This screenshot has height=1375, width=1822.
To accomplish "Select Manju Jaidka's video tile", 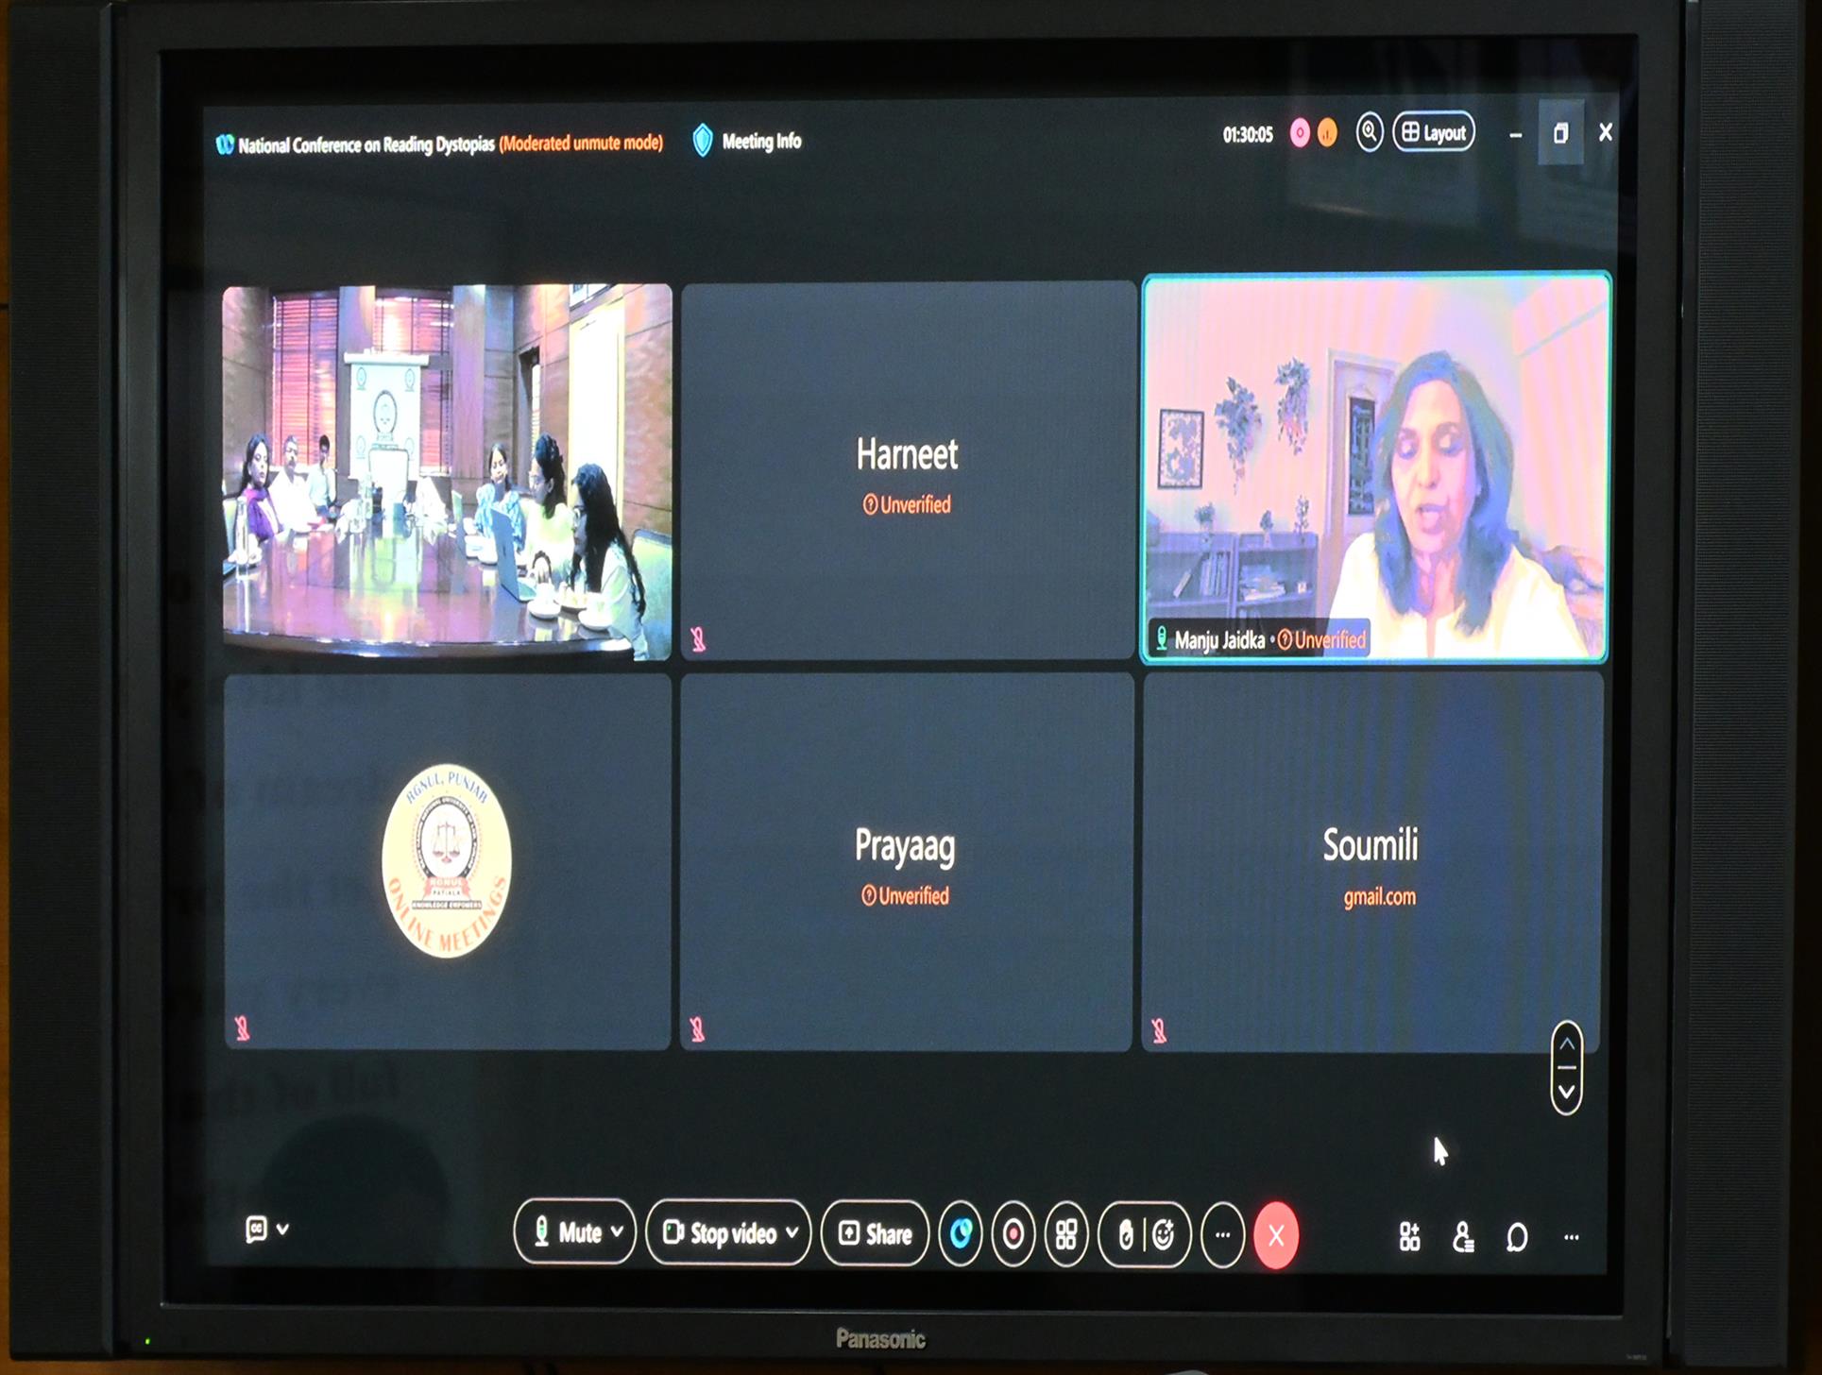I will pyautogui.click(x=1375, y=468).
